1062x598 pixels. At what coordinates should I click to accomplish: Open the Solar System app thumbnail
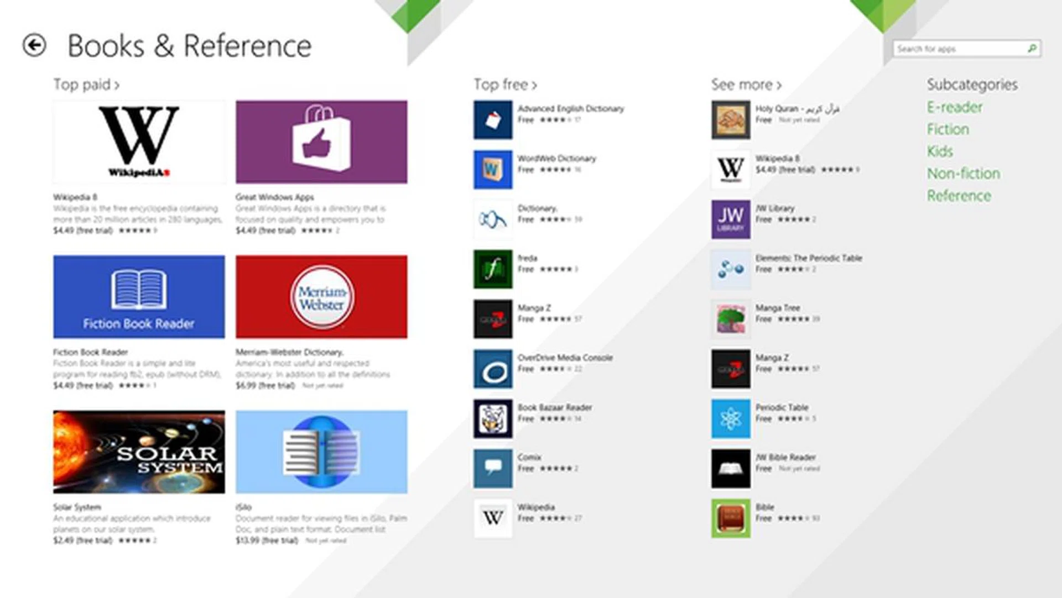click(139, 452)
